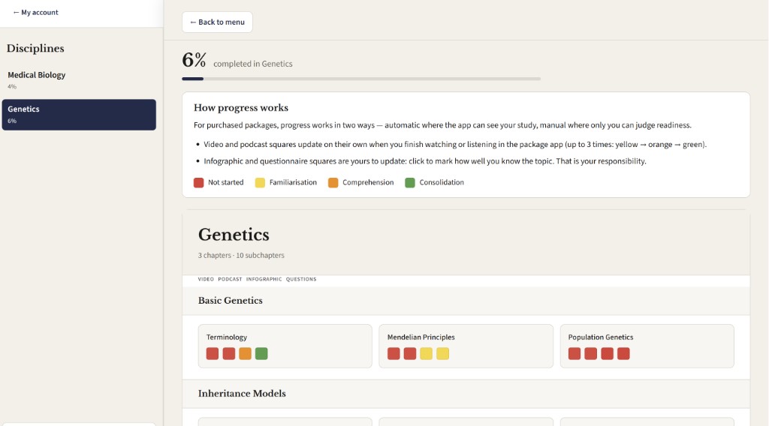Update Mendelian Principles questions yellow square
Screen dimensions: 769x426
coord(443,353)
